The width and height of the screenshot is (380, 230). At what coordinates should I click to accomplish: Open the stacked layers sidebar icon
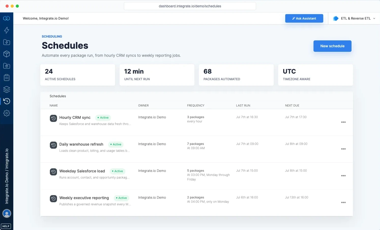[x=7, y=89]
